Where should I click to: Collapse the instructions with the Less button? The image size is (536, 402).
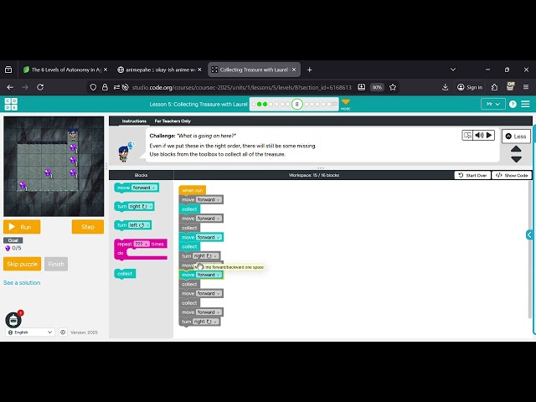(516, 137)
